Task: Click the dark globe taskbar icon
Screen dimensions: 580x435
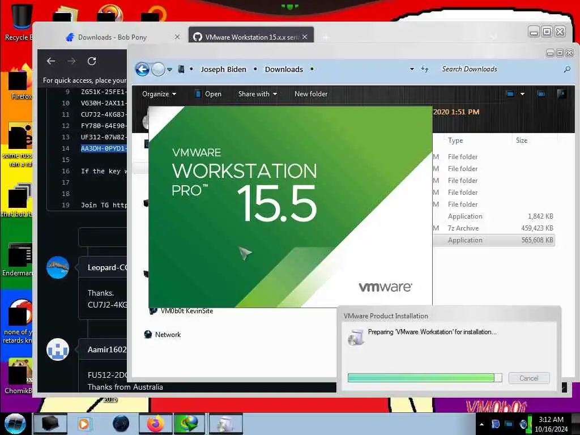Action: [121, 424]
